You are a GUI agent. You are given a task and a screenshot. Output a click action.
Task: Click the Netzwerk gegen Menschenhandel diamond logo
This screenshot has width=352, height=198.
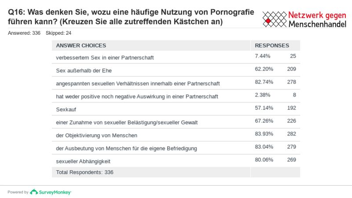[274, 19]
